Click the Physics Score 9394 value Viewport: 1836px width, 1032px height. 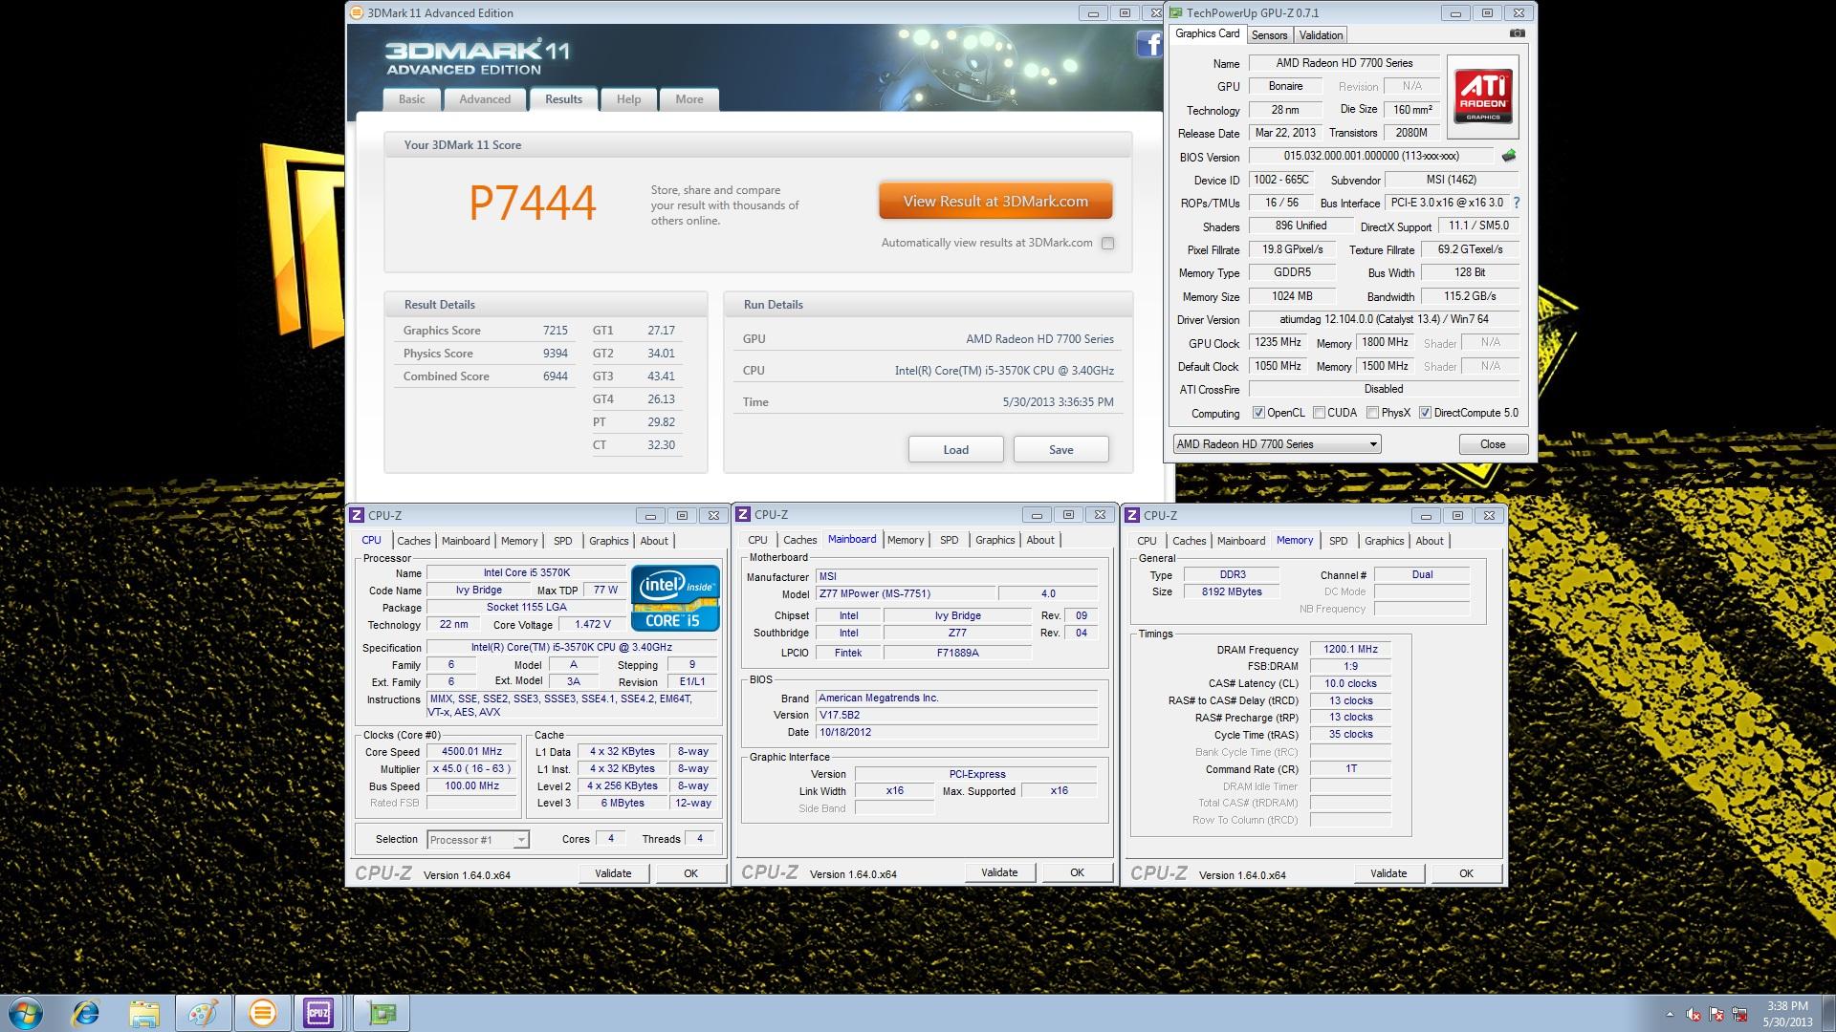point(556,354)
